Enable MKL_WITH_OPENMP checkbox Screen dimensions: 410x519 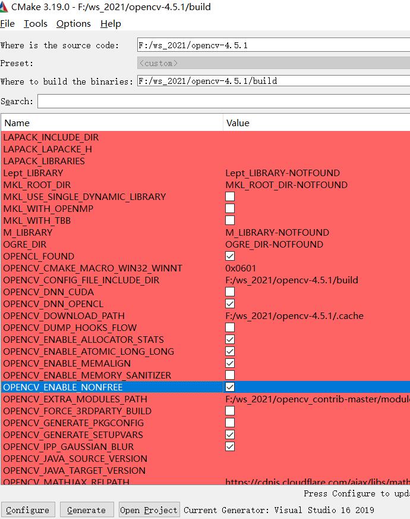pos(230,208)
